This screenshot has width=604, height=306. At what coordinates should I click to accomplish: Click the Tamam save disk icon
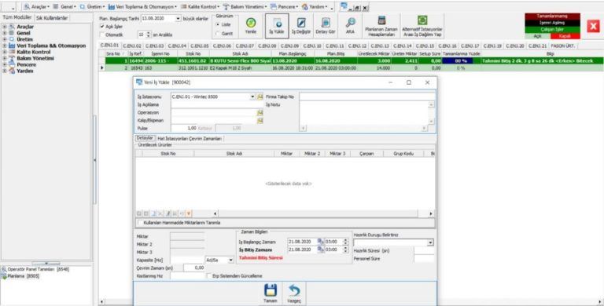pyautogui.click(x=271, y=290)
